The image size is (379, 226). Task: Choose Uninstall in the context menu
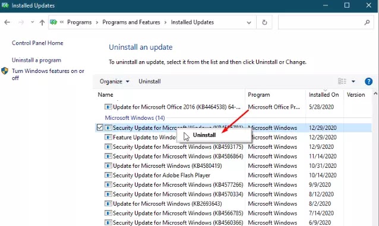pyautogui.click(x=204, y=135)
